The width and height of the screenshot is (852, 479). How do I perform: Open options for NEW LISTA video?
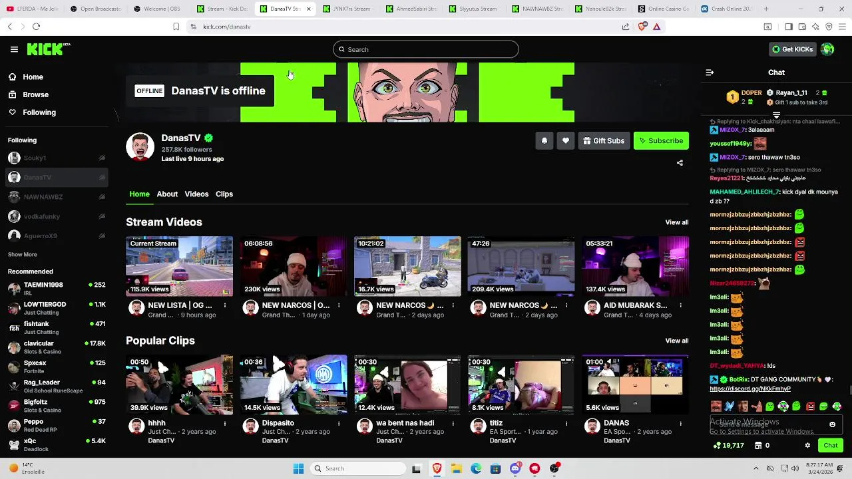[225, 305]
